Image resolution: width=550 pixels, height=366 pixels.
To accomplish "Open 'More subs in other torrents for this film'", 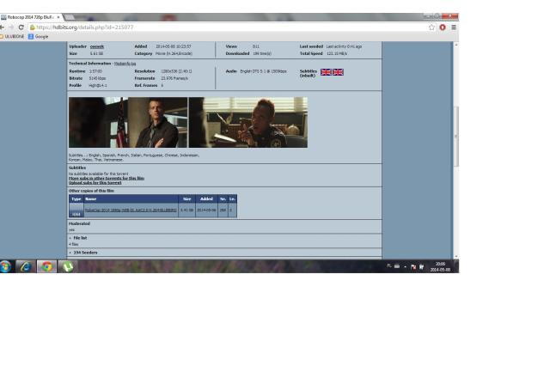I will pyautogui.click(x=107, y=178).
